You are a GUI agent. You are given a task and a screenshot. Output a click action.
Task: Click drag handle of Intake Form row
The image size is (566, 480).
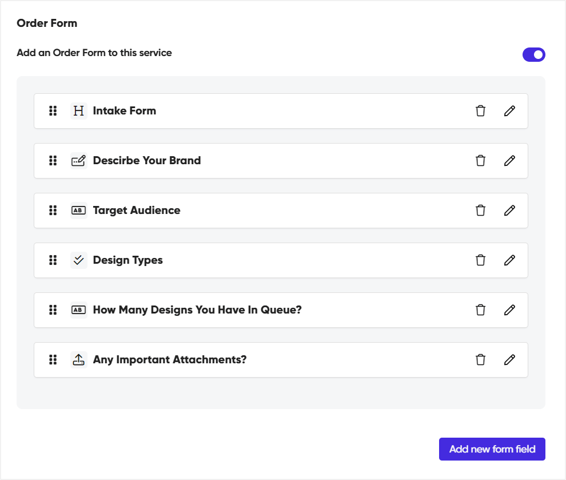click(53, 111)
